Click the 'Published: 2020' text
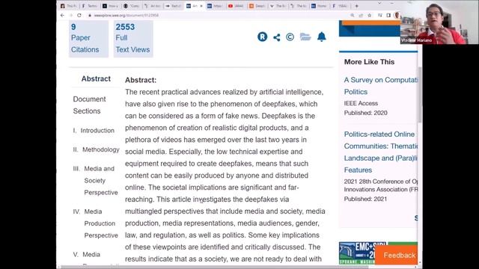This screenshot has height=269, width=479. pyautogui.click(x=366, y=113)
